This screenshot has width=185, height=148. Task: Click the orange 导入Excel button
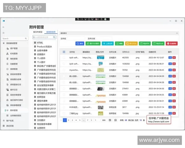131,43
